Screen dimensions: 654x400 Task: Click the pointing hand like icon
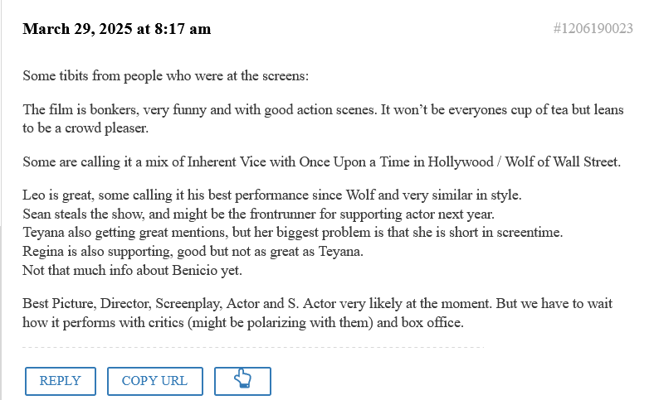242,381
